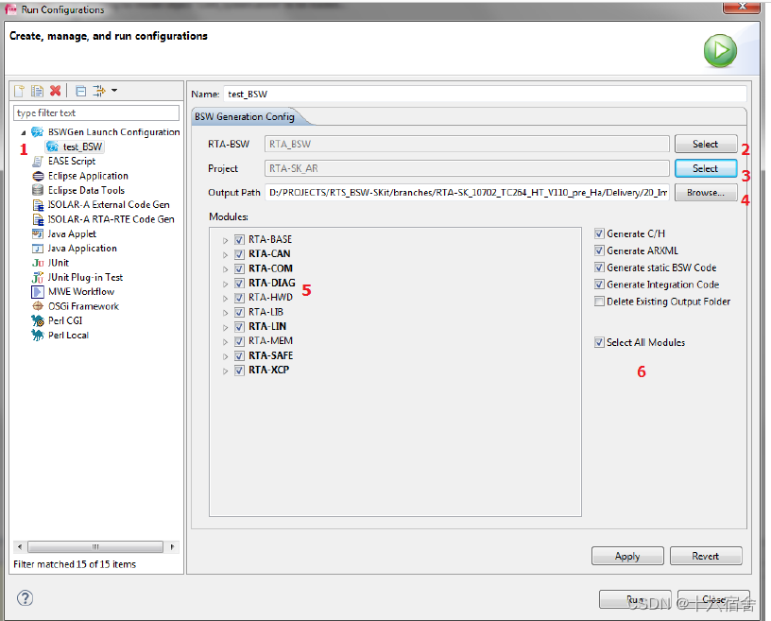Expand the RTA-CAN module

coord(225,255)
